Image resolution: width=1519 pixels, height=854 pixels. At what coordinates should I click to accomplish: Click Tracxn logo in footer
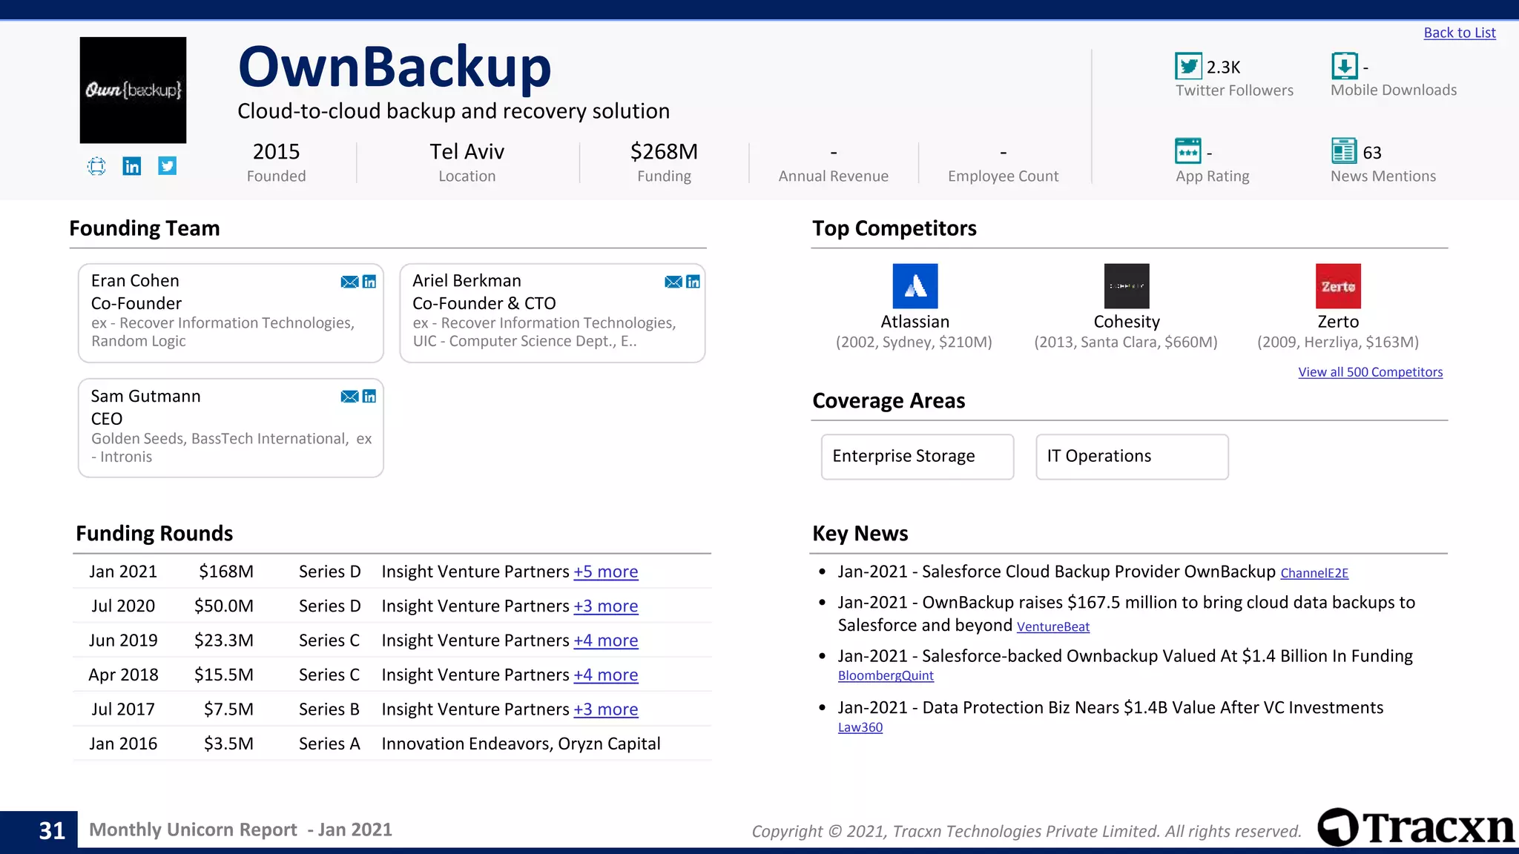coord(1417,827)
